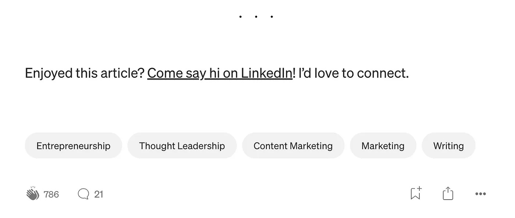Open the responses speech bubble icon

pos(84,194)
